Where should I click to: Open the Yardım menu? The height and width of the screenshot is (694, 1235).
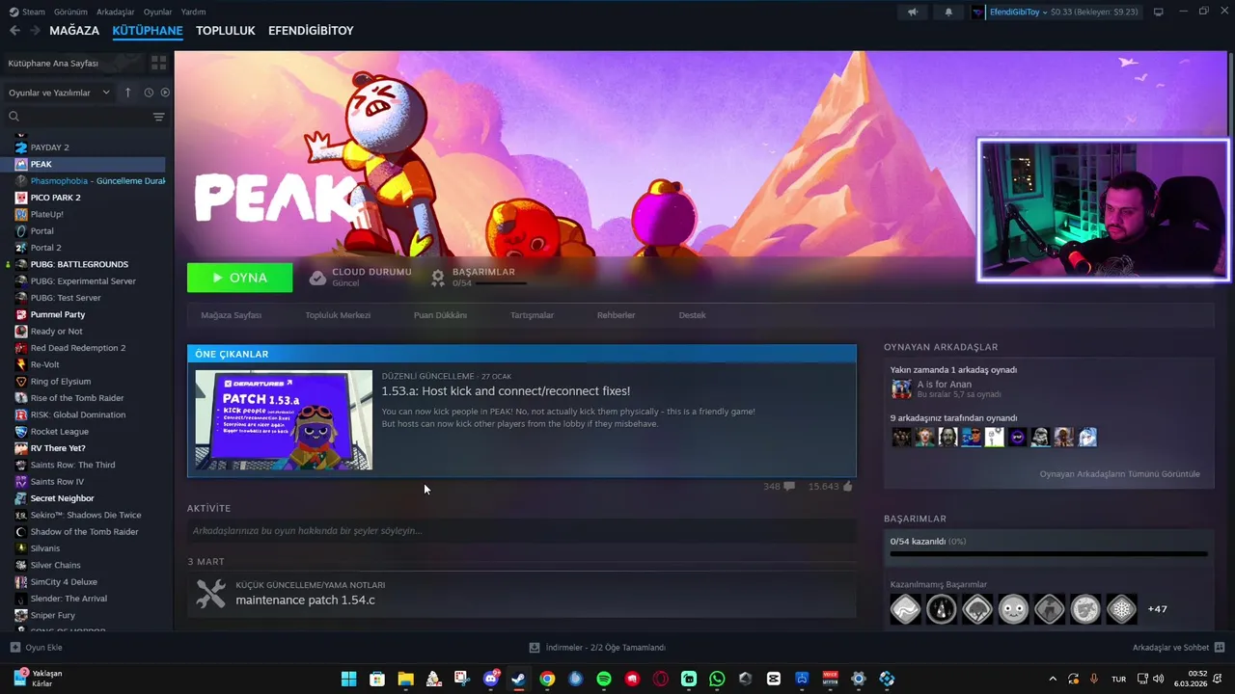pos(194,12)
